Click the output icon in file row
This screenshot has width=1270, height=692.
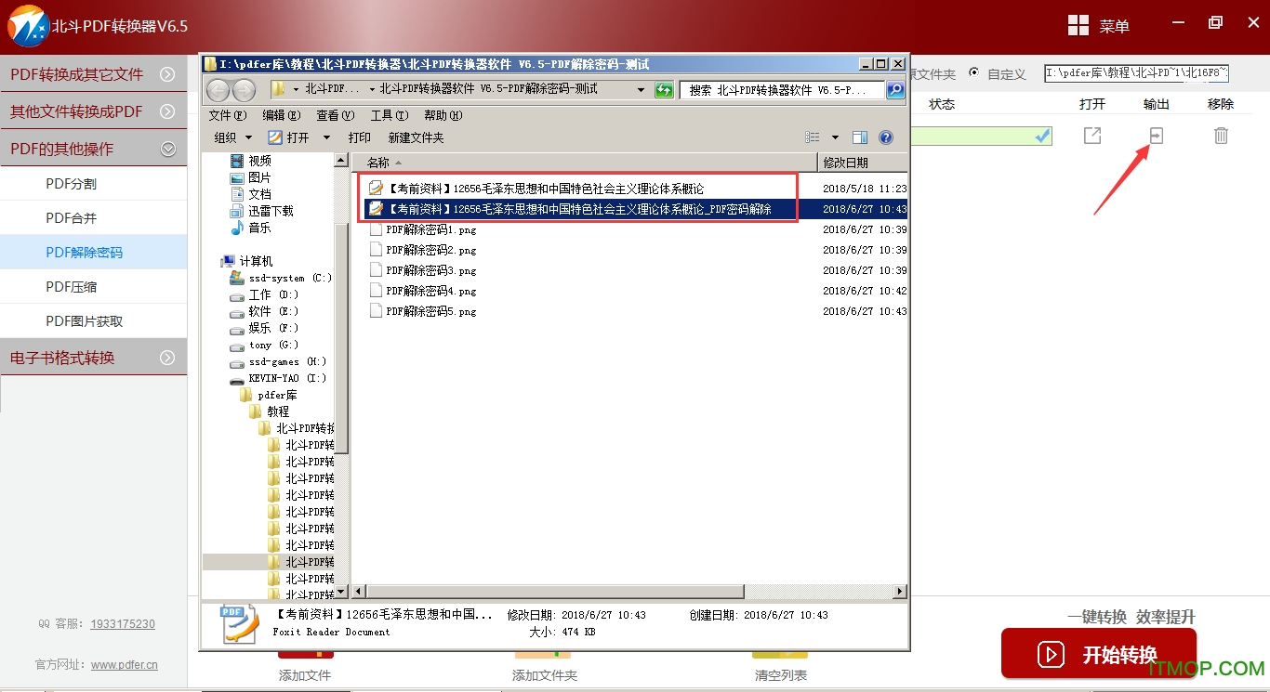tap(1156, 136)
